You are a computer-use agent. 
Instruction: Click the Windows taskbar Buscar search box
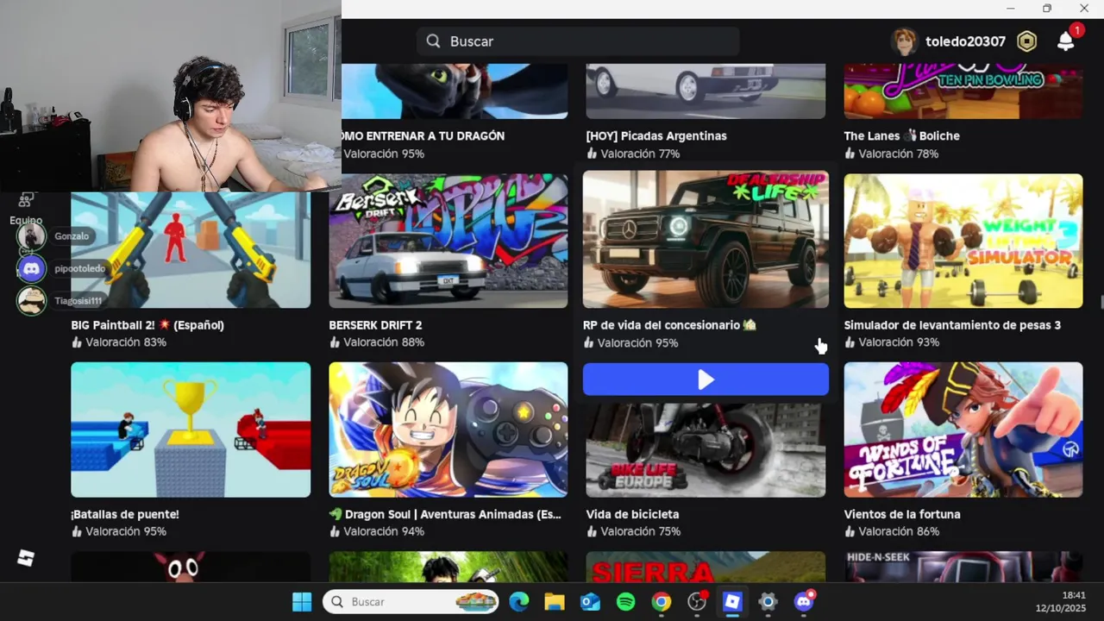[411, 601]
